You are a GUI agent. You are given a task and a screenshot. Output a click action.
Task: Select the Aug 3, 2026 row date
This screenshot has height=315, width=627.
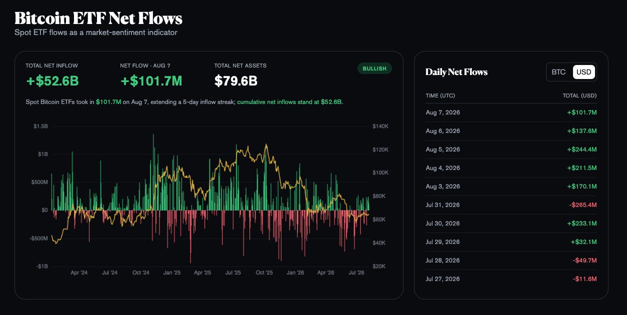click(x=443, y=186)
